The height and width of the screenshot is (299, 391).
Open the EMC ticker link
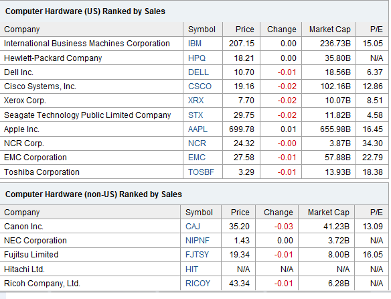click(196, 158)
